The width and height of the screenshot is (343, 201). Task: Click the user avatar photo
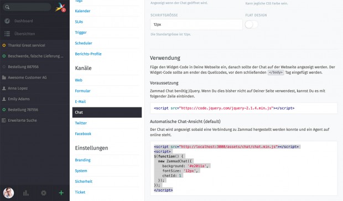click(8, 193)
